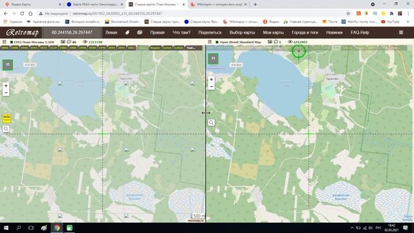Viewport: 414px width, 233px height.
Task: Open the browser extensions puzzle icon
Action: coord(391,14)
